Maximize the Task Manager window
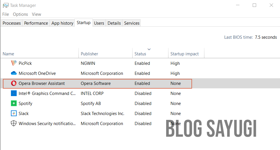Viewport: 280px width, 150px height. 254,5
